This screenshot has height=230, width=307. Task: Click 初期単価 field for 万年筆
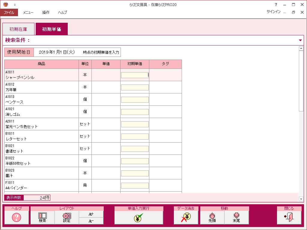coord(135,87)
